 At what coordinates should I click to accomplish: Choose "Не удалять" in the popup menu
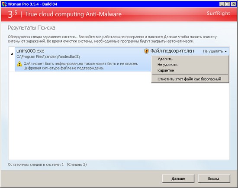point(167,65)
